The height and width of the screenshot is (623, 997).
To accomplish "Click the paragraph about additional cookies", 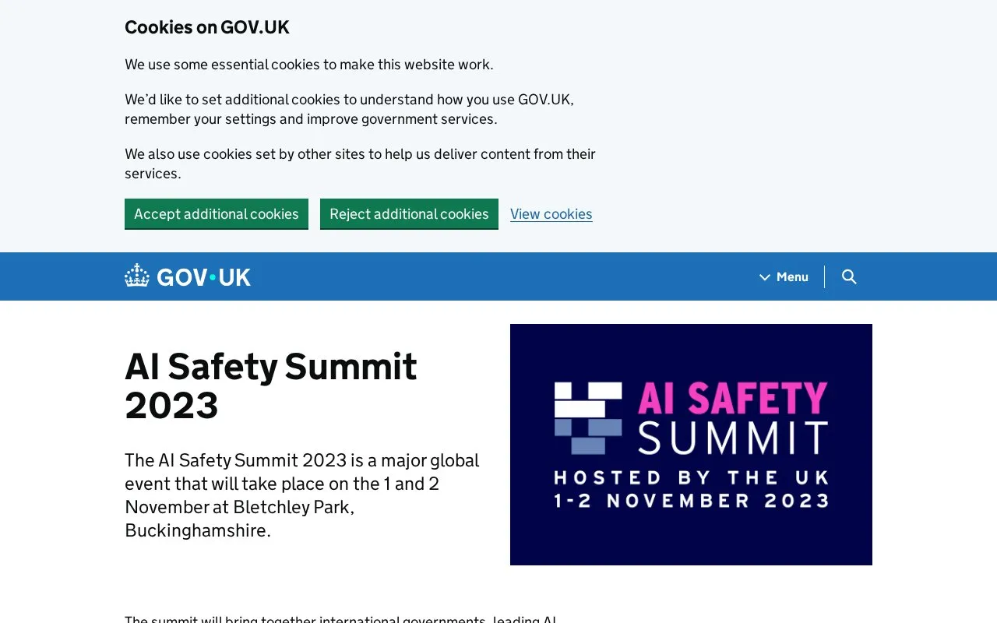I will pyautogui.click(x=350, y=109).
